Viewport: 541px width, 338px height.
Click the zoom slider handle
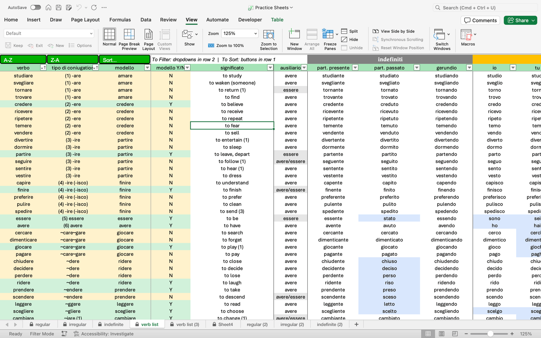pyautogui.click(x=490, y=334)
